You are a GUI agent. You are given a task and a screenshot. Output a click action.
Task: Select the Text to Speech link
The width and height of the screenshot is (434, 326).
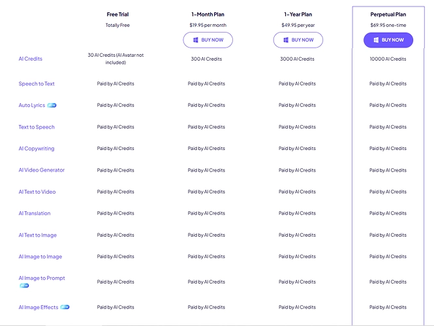point(37,127)
